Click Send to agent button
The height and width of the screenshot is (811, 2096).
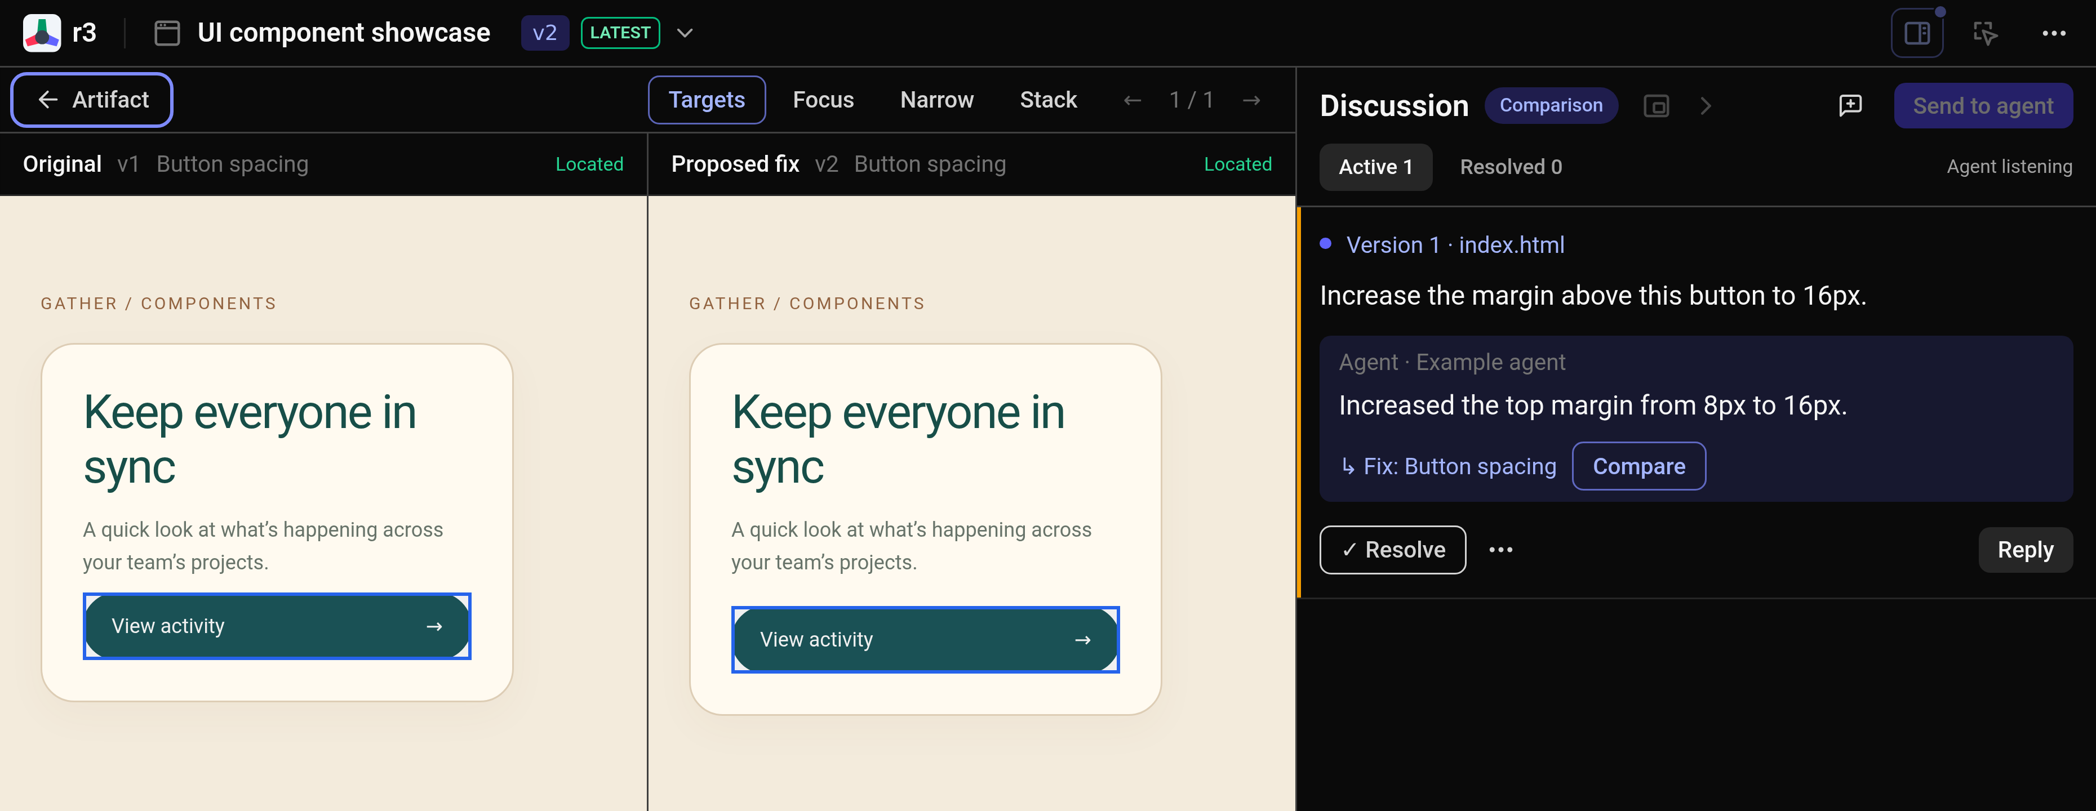point(1983,106)
